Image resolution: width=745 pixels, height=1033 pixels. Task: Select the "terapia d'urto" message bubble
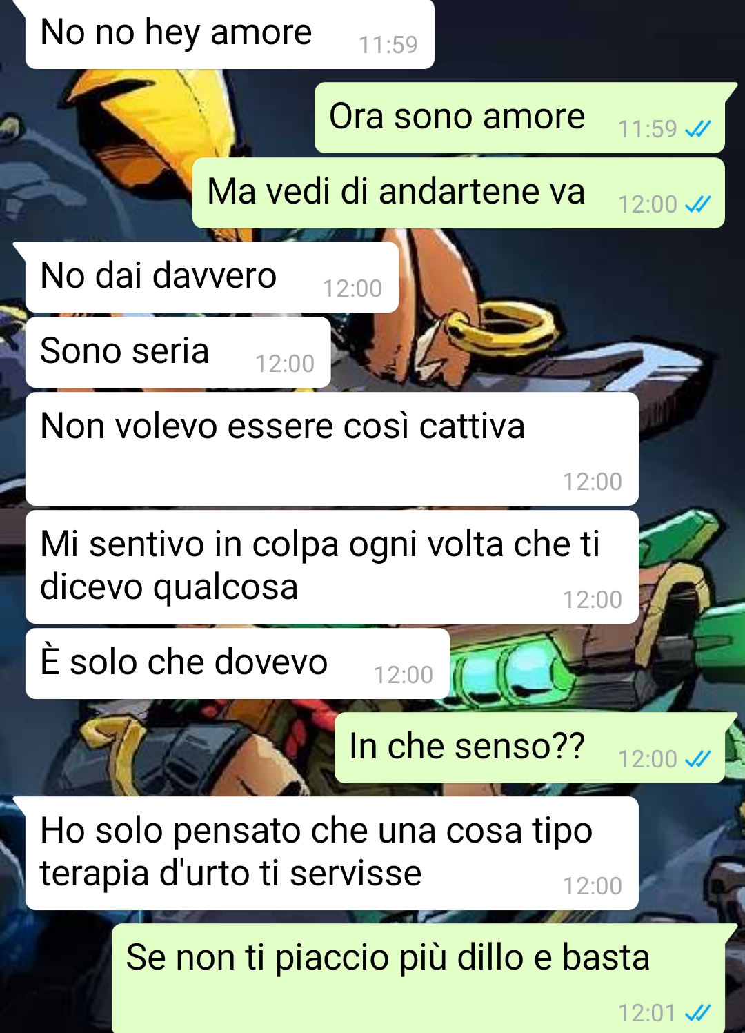332,853
